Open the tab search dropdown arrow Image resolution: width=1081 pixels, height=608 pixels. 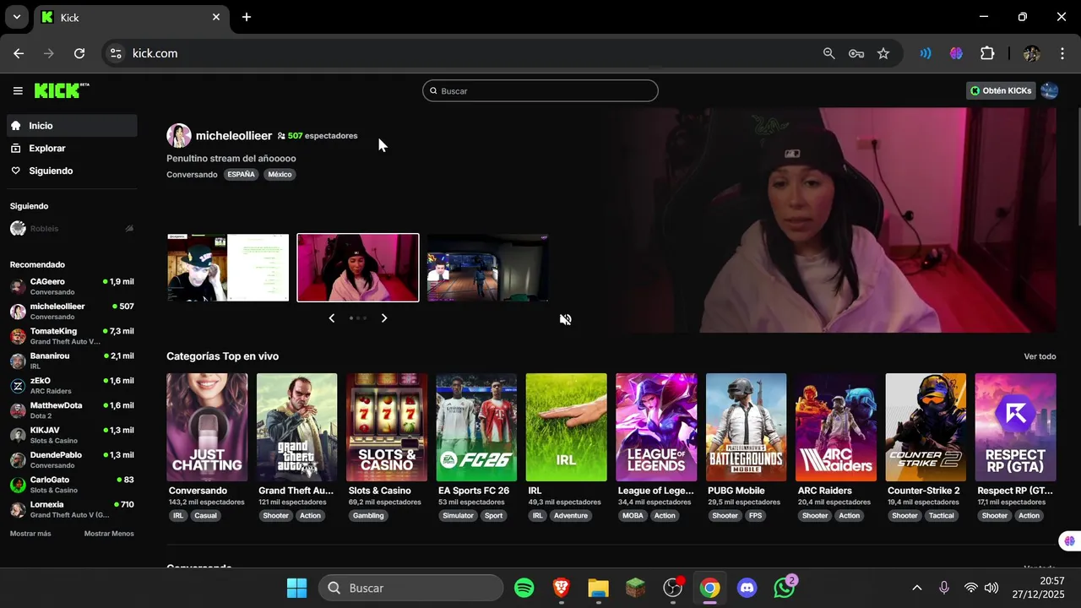click(x=16, y=17)
